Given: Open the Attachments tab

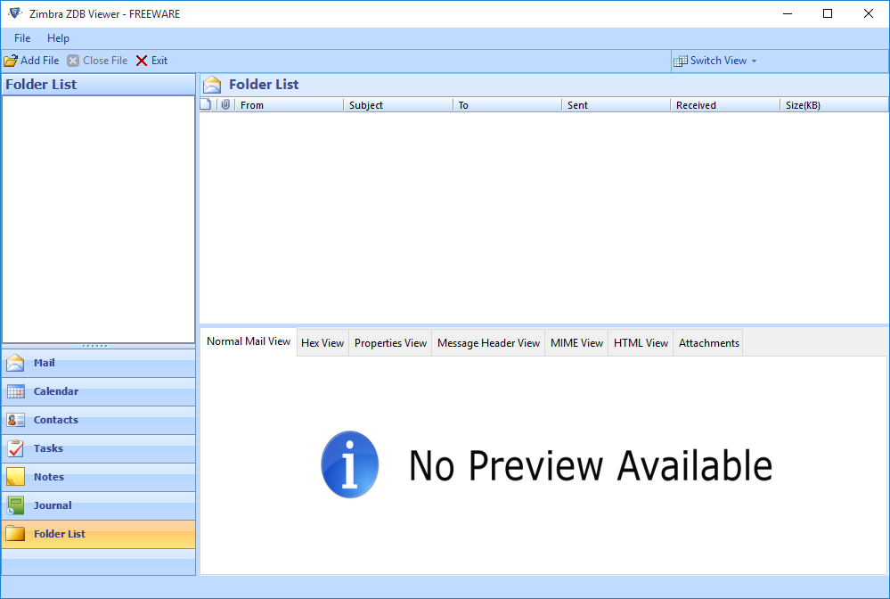Looking at the screenshot, I should (708, 343).
